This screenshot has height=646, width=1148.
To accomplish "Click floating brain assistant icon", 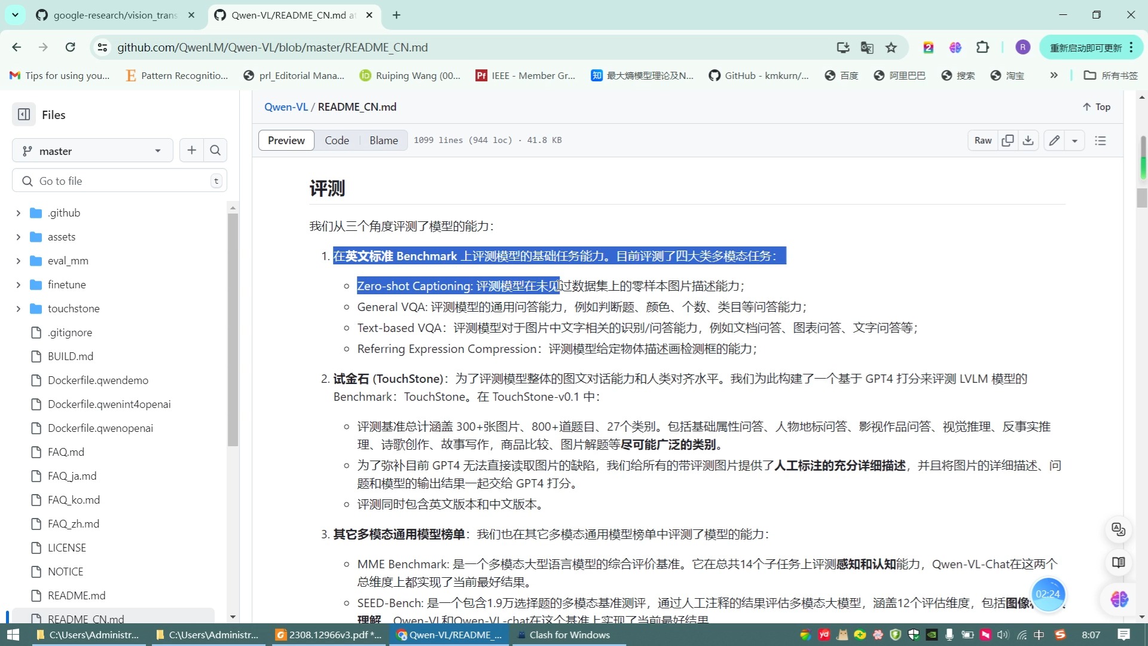I will pos(1119,599).
